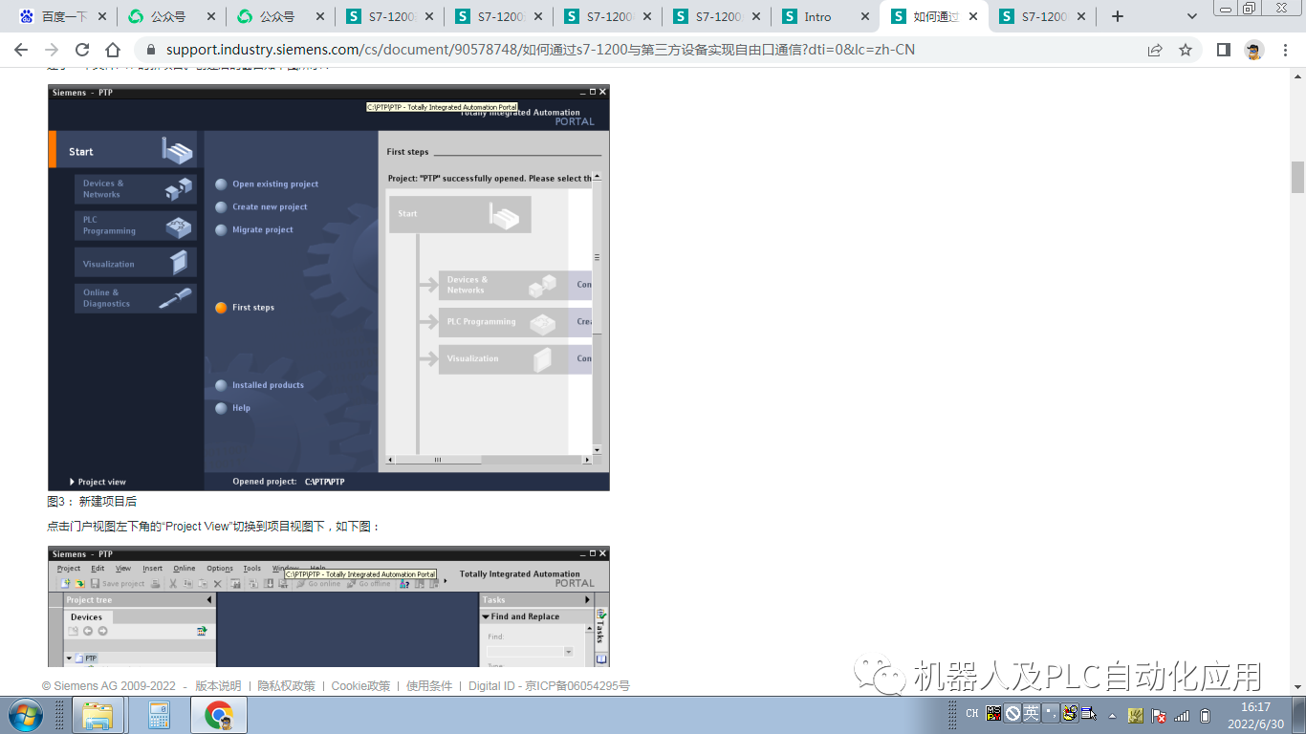Click the Go online toolbar button

[x=318, y=584]
